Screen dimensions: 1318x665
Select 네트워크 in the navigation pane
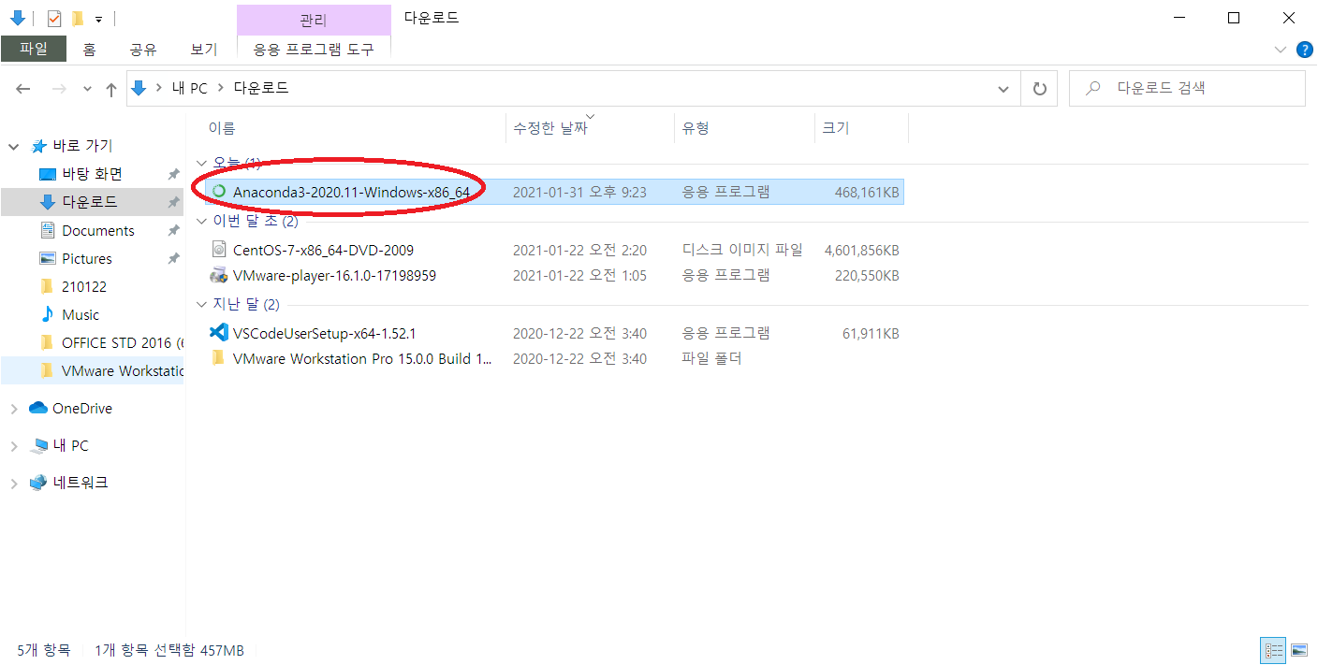81,484
